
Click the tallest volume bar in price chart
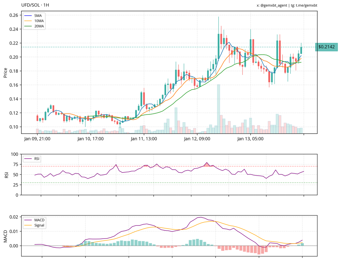pos(218,109)
